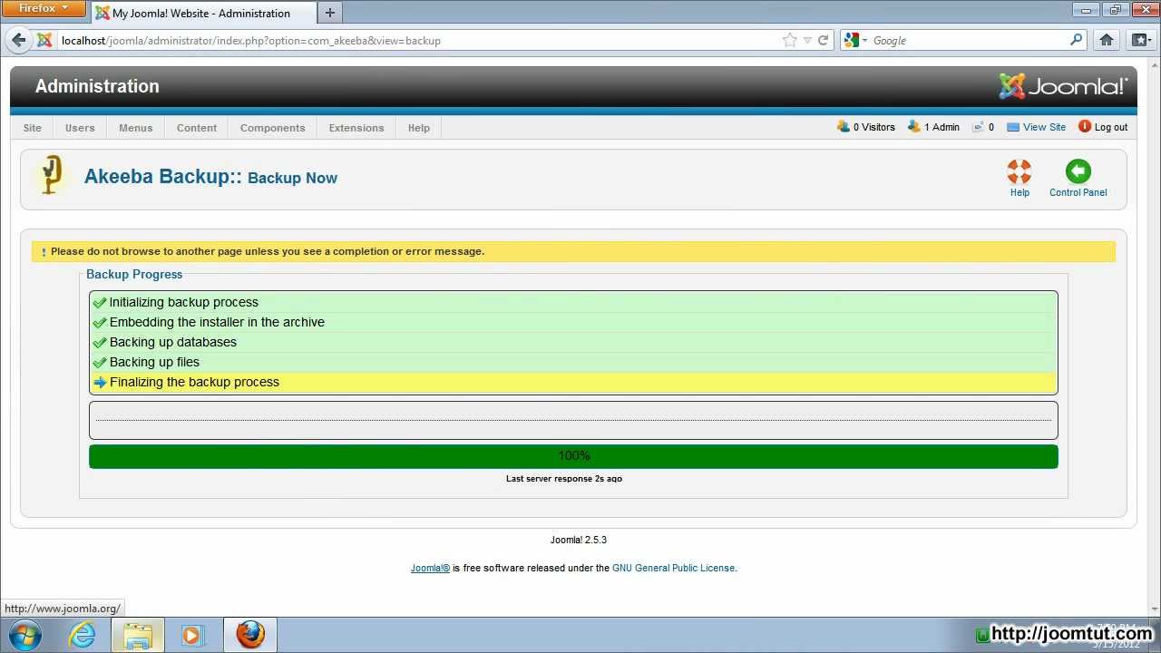Open the Windows Start menu
Viewport: 1161px width, 653px height.
tap(25, 635)
